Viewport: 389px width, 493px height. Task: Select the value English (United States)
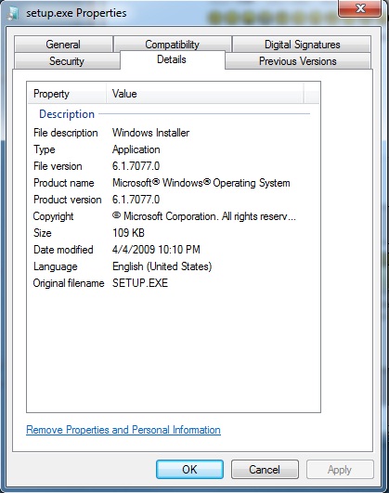pos(162,266)
